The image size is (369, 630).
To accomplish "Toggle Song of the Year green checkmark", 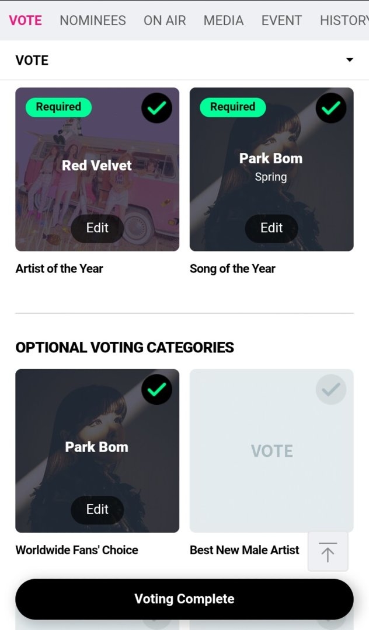I will click(x=331, y=108).
